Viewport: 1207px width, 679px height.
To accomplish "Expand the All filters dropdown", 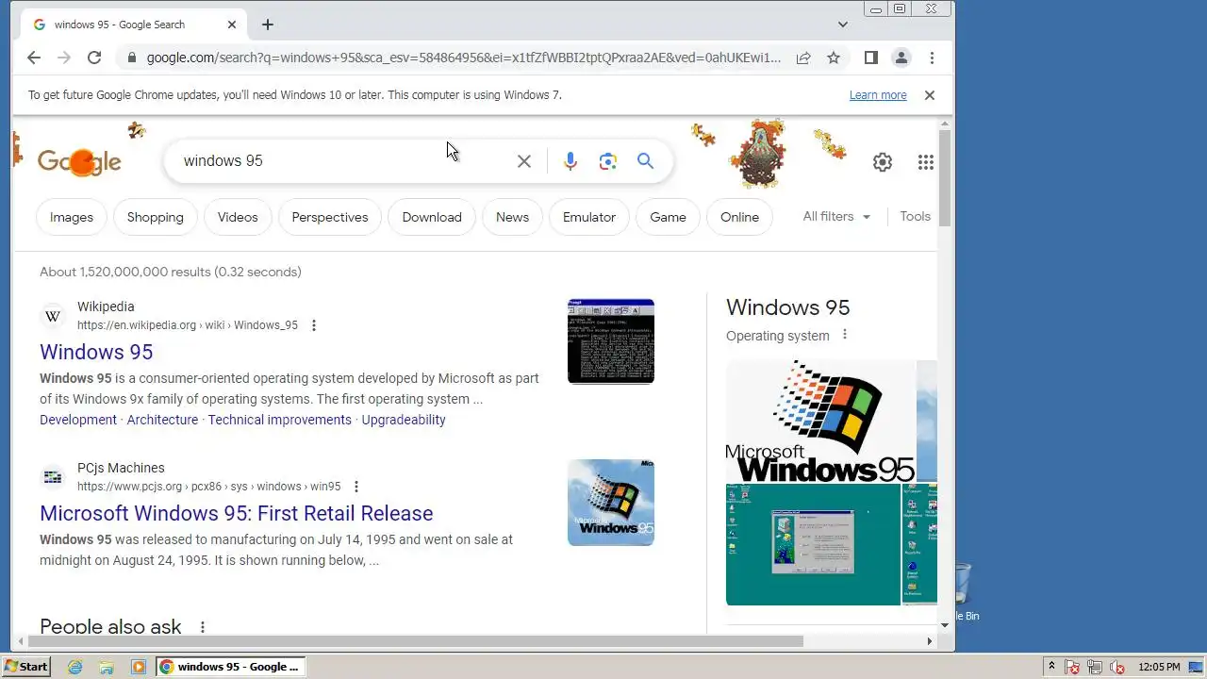I will [x=836, y=217].
